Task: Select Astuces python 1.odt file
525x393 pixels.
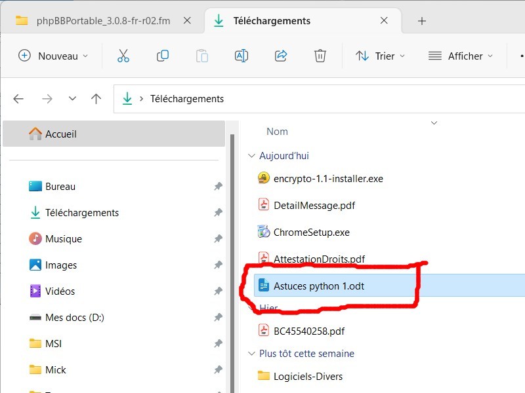Action: (x=318, y=286)
